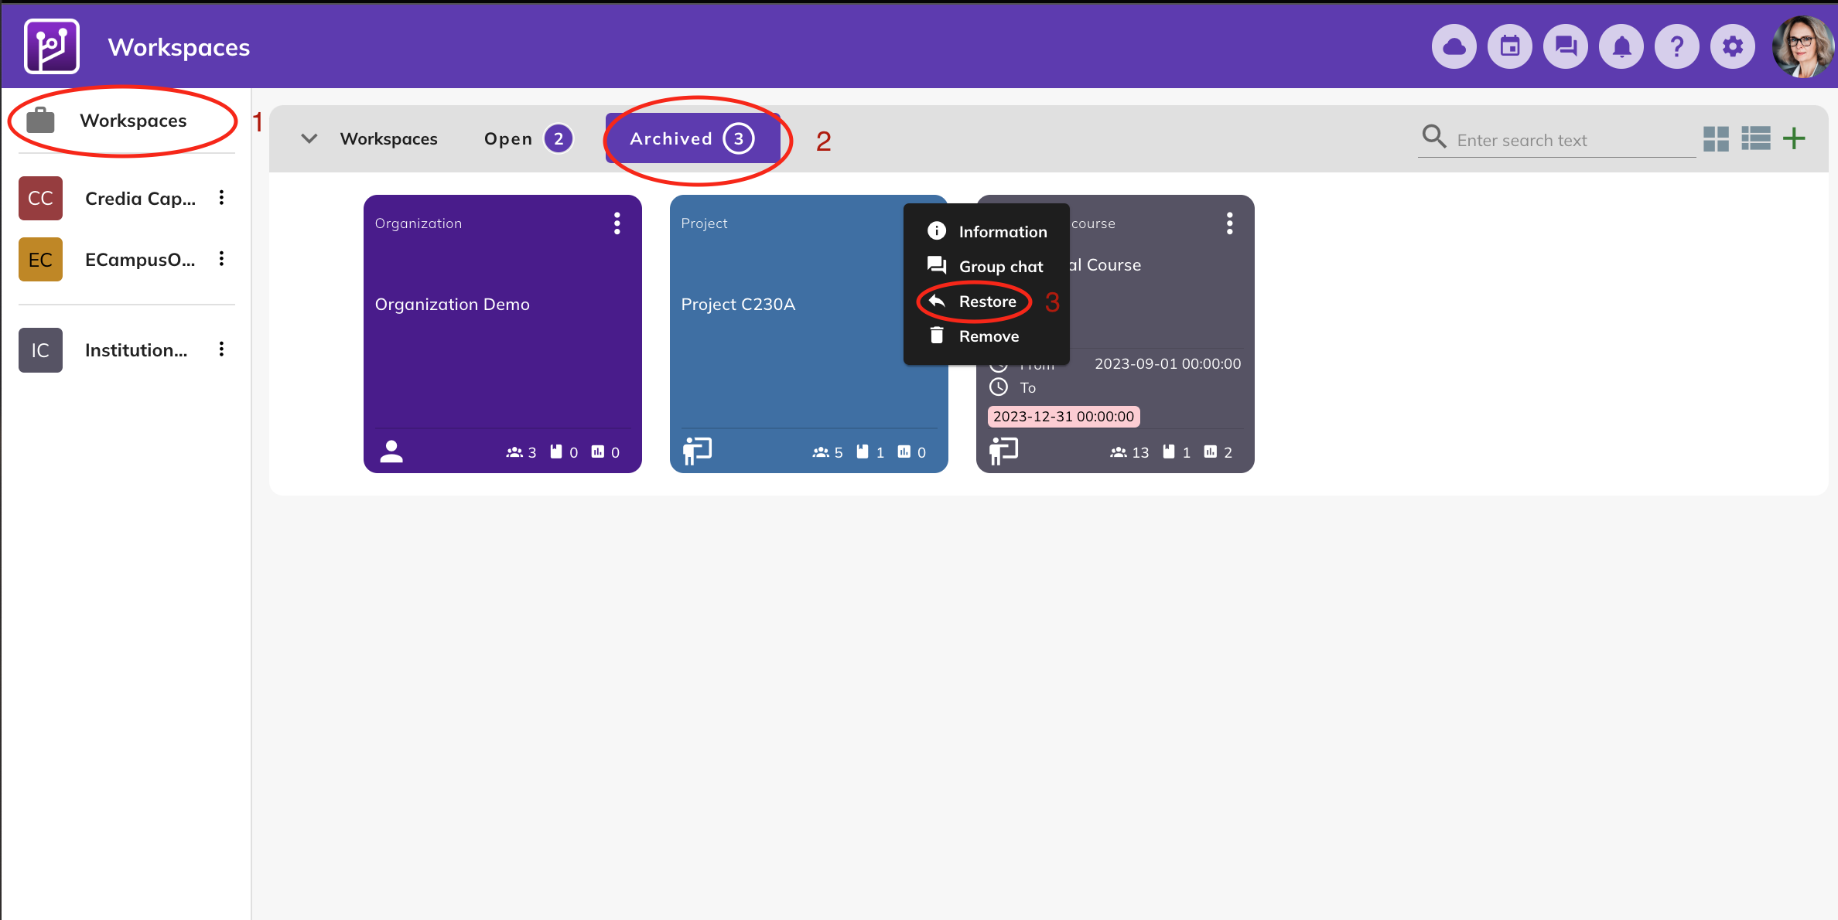
Task: Open the chat messages icon in header
Action: 1565,47
